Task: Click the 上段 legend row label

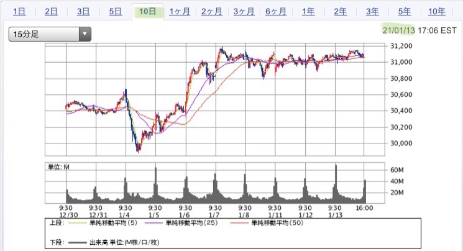Action: click(57, 223)
